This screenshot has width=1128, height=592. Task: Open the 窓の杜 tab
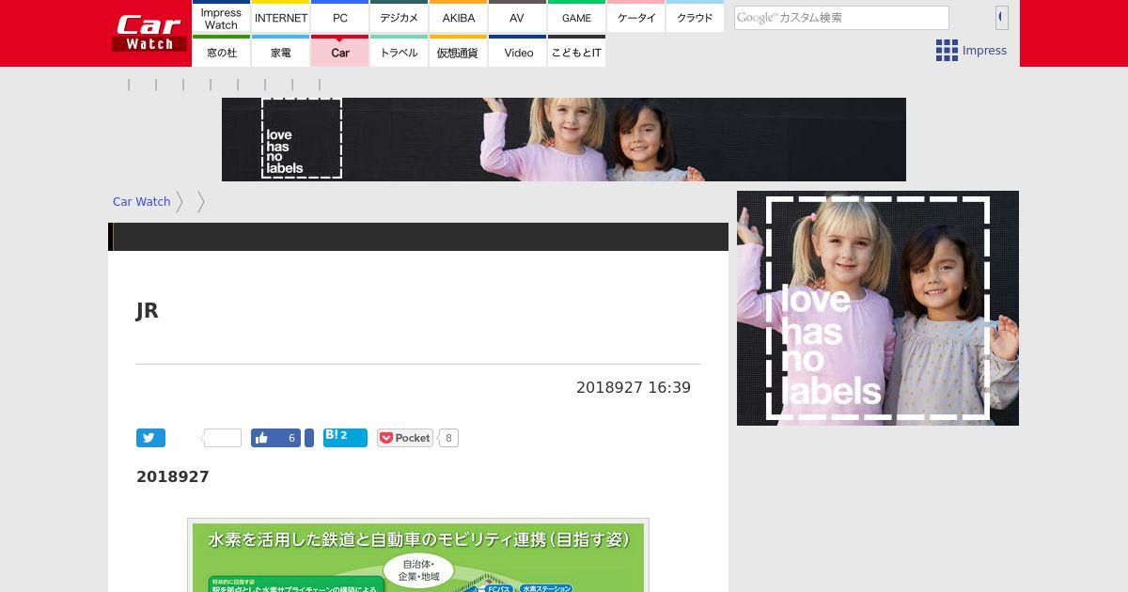[x=221, y=52]
